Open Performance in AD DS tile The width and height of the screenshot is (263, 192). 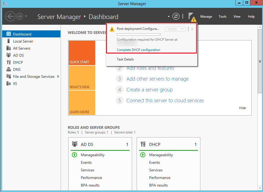(91, 178)
